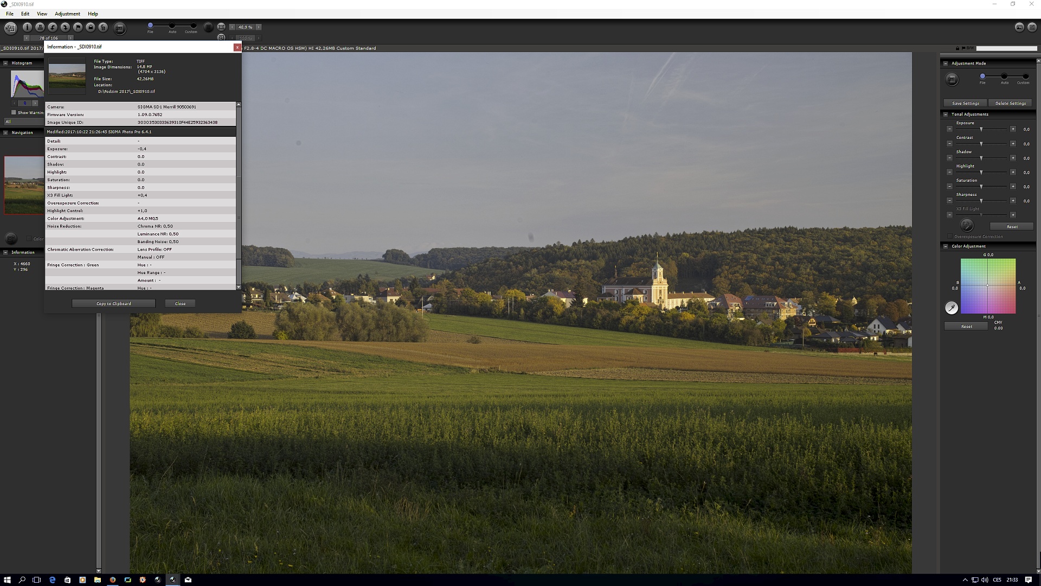Open the View menu

click(42, 14)
